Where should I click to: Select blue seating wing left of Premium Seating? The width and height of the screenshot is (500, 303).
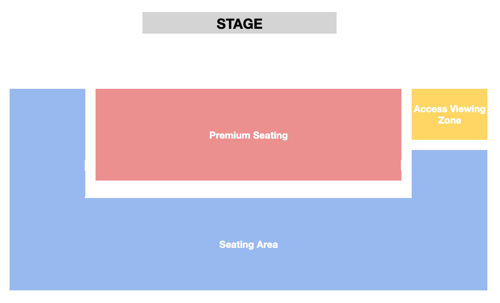[47, 143]
